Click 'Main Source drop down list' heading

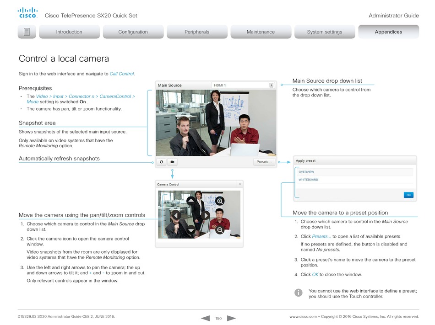tap(327, 81)
